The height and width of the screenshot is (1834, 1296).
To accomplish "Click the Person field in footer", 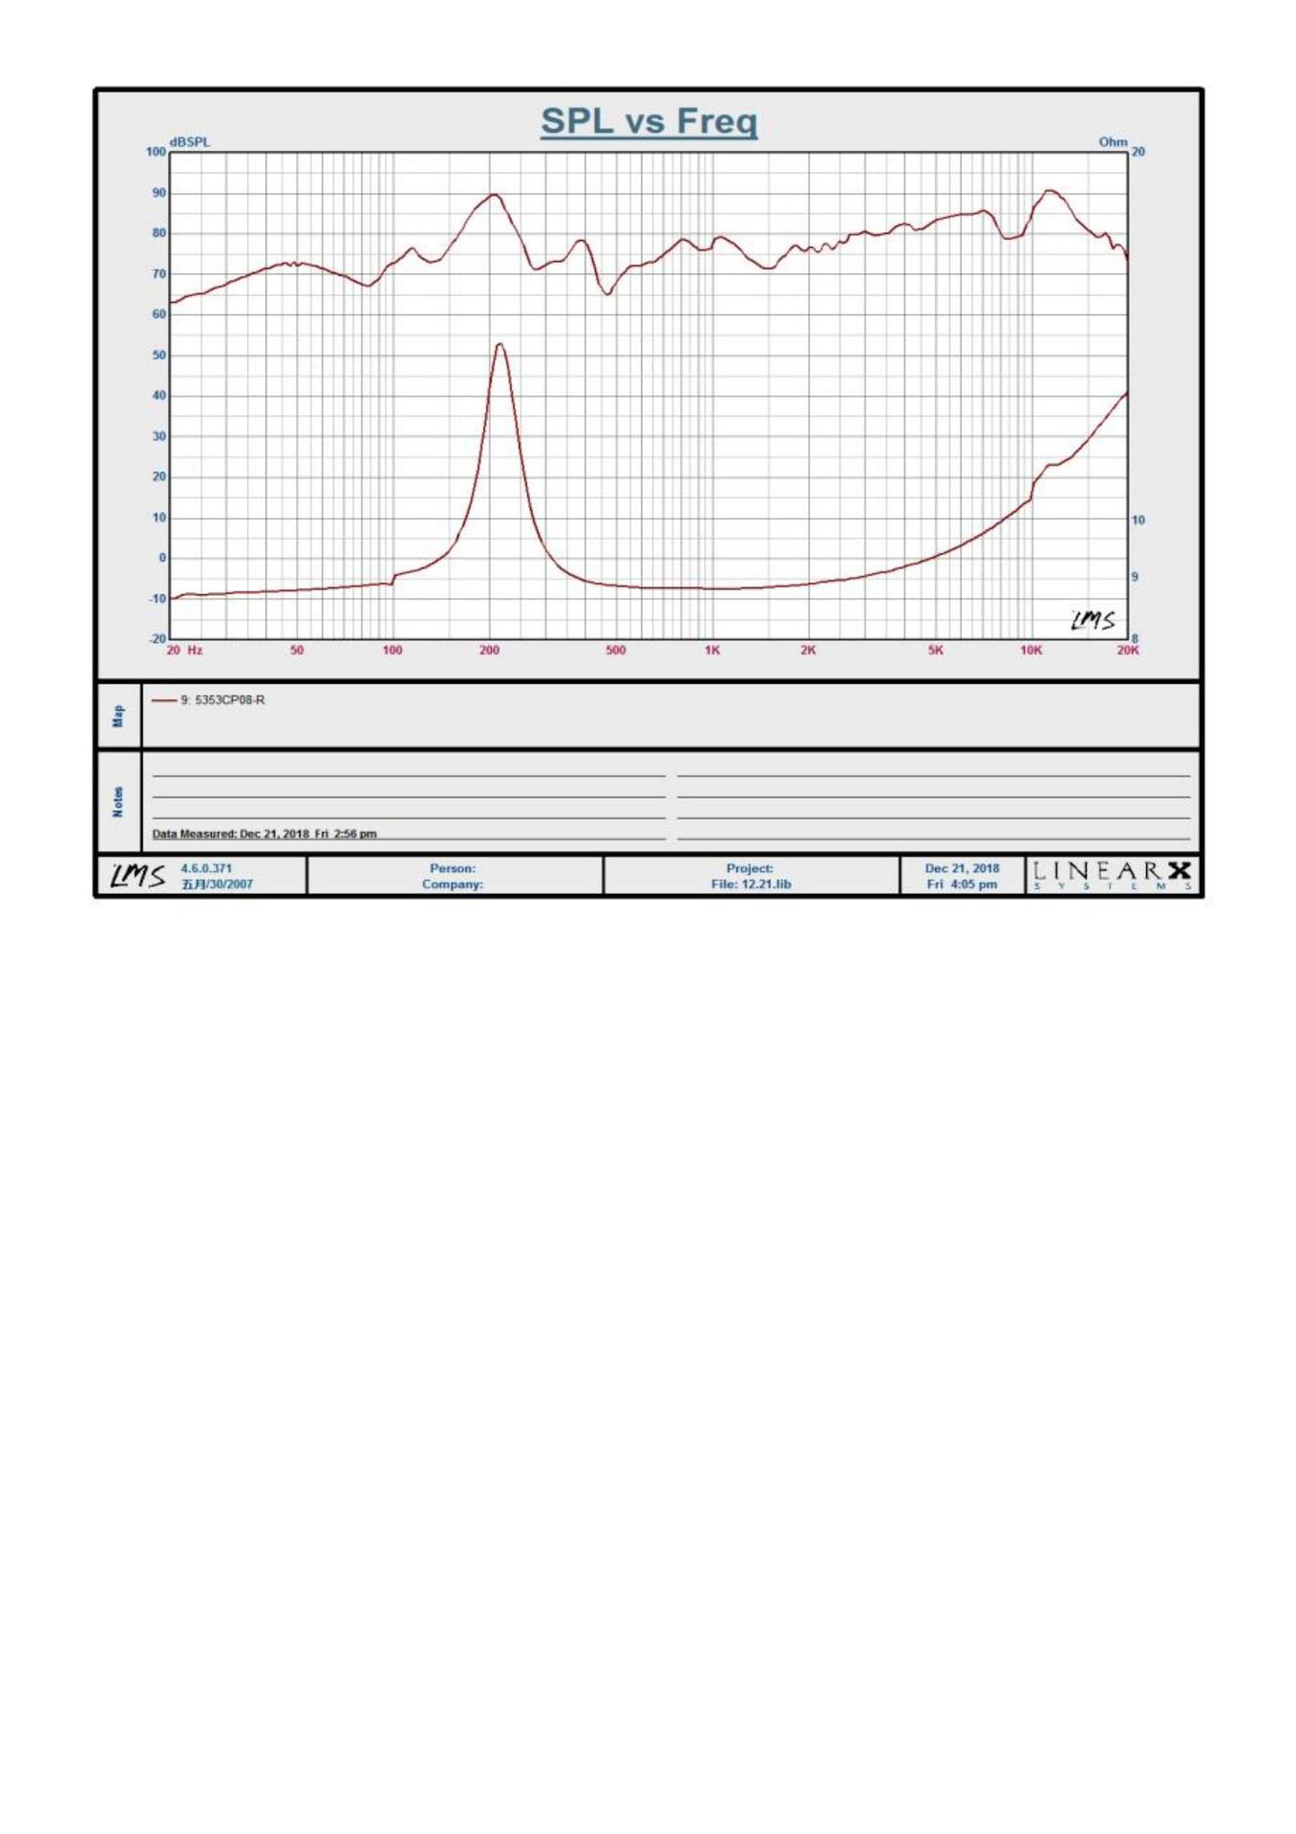I will pos(453,868).
